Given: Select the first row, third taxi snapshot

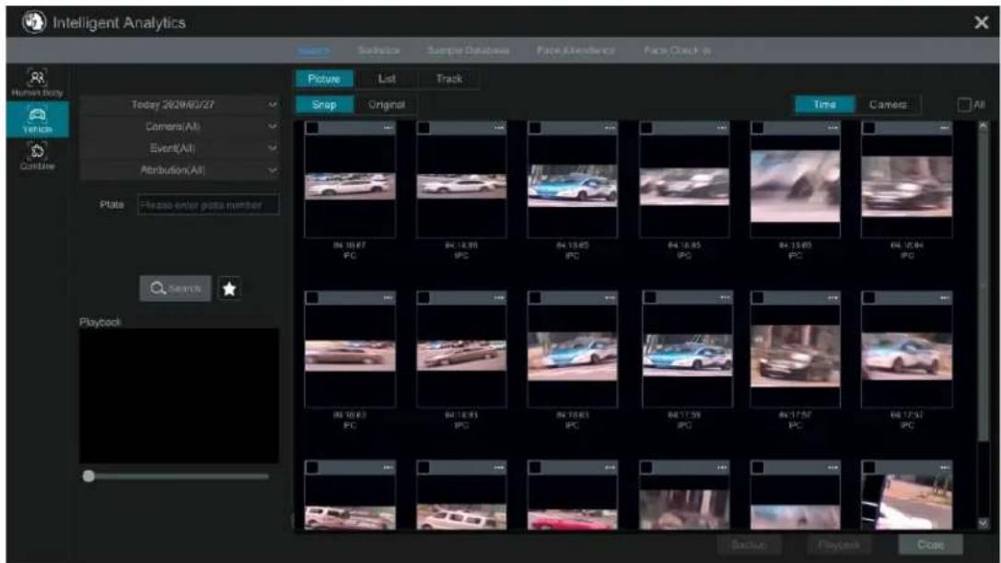Looking at the screenshot, I should click(572, 185).
